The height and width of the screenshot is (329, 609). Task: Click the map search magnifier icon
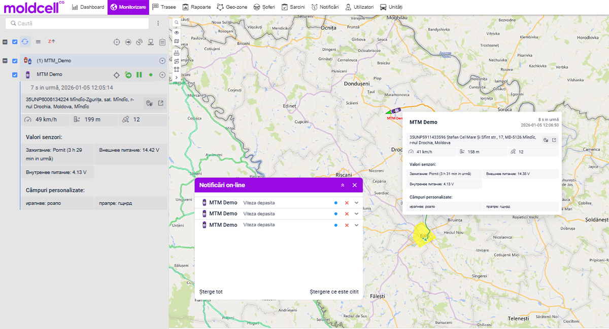(x=177, y=23)
